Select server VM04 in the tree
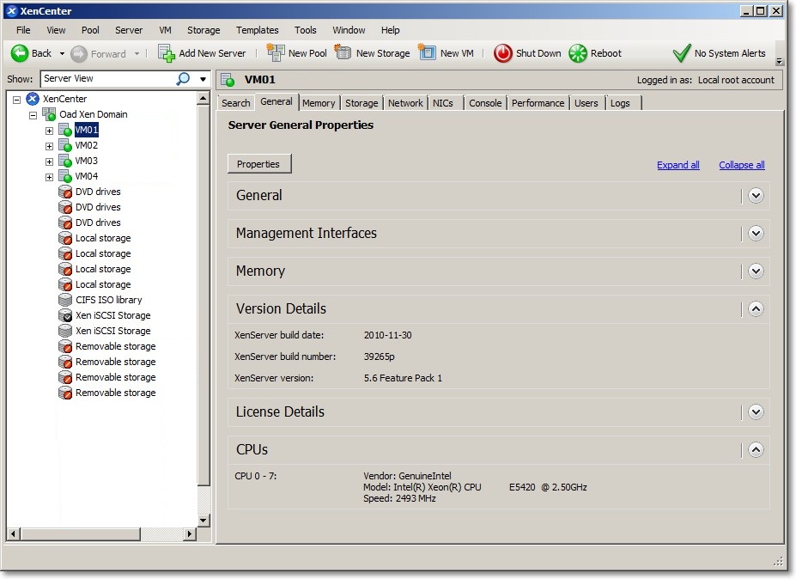 pyautogui.click(x=87, y=176)
